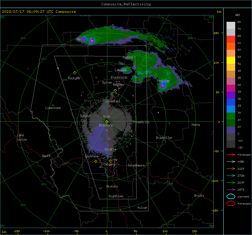Click the red 'forecast' ellipse icon
The width and height of the screenshot is (252, 235).
231,203
